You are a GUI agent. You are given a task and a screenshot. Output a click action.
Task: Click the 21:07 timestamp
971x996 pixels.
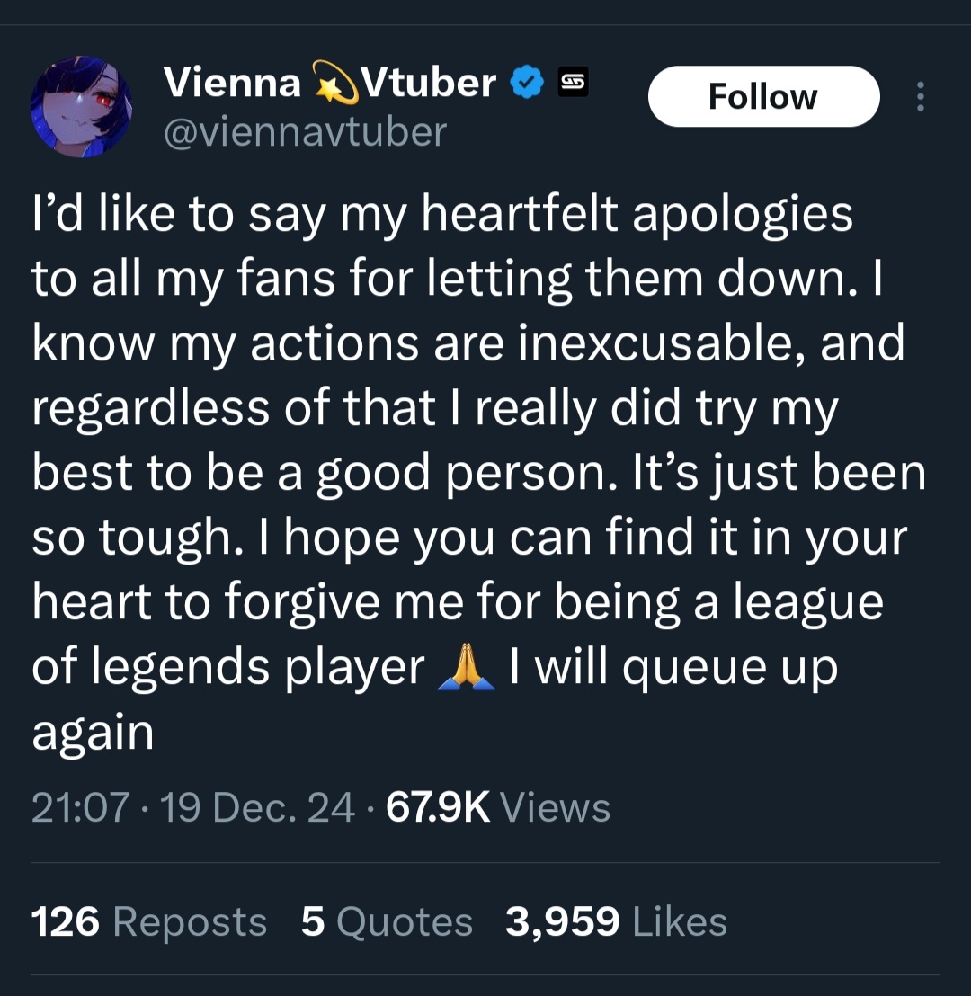(81, 807)
